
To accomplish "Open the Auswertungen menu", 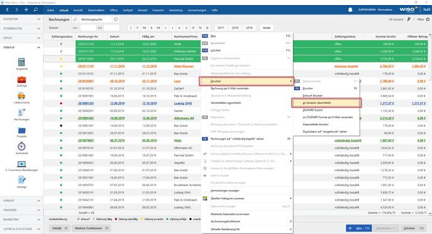I will point(197,10).
